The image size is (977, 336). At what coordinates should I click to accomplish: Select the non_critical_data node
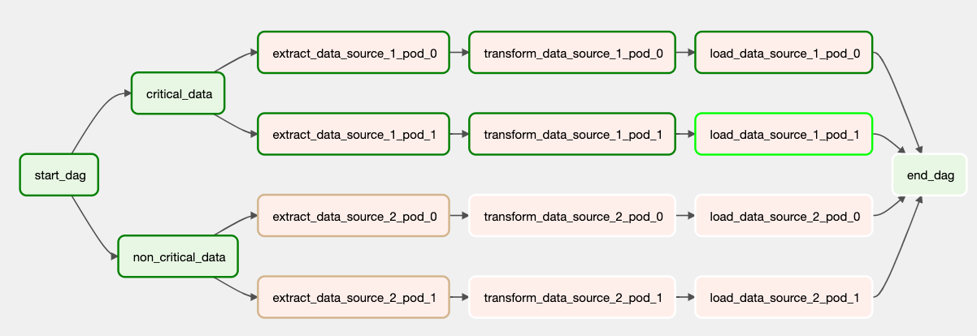[x=178, y=256]
